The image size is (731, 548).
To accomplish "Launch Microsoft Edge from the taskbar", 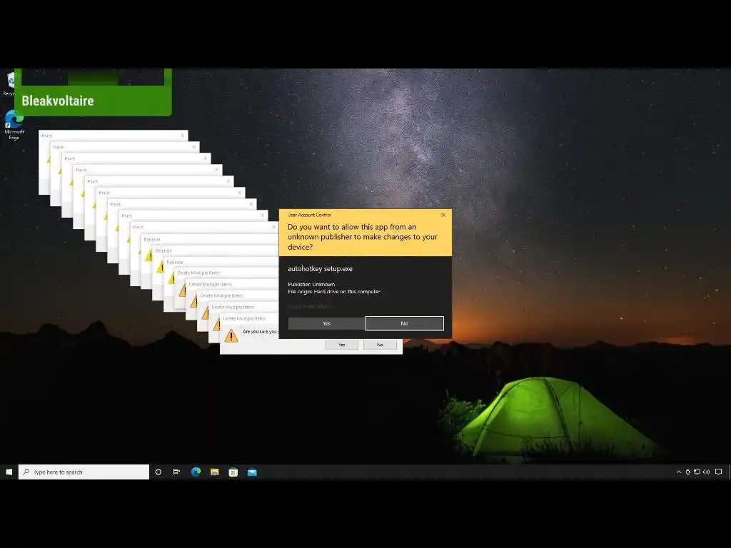I will click(196, 472).
